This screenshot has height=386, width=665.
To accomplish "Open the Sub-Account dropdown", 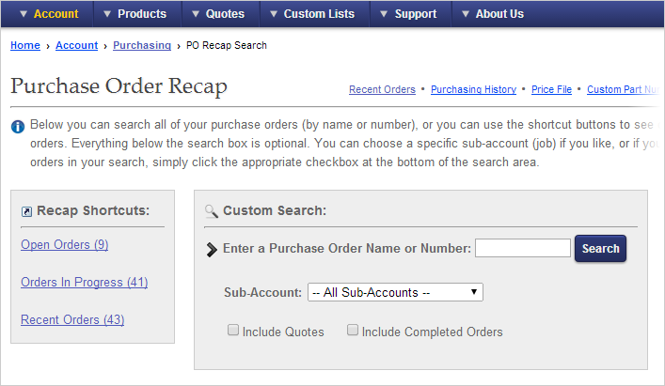I will [395, 292].
